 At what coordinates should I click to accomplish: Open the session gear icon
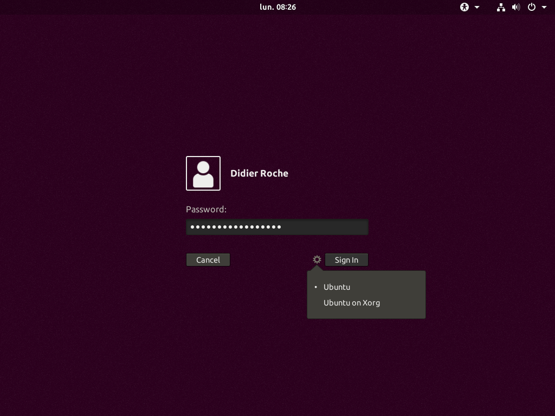pos(317,259)
